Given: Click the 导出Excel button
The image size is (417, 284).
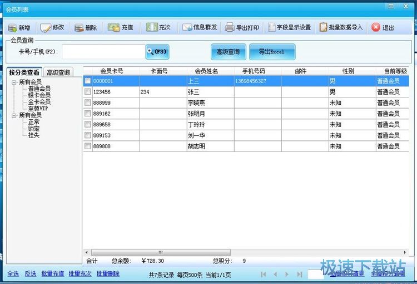Looking at the screenshot, I should pos(272,52).
